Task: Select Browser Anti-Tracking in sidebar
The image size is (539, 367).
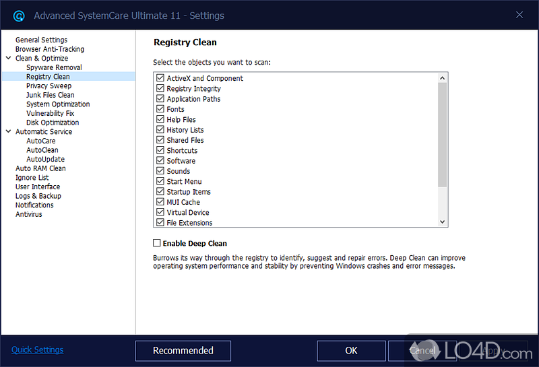Action: 50,49
